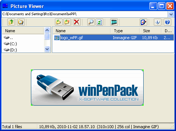The image size is (176, 131).
Task: Close the Picture Viewer window
Action: click(170, 6)
